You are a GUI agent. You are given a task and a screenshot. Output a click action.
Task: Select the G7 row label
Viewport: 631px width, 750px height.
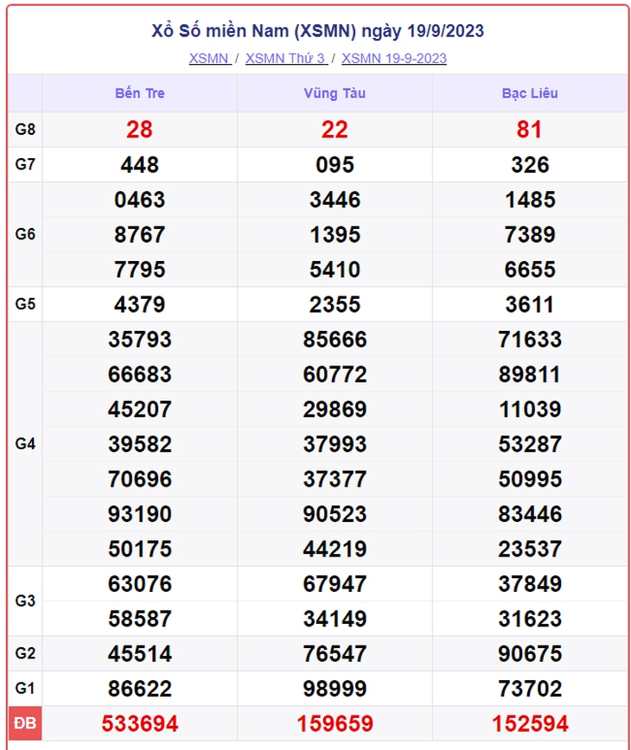coord(25,164)
